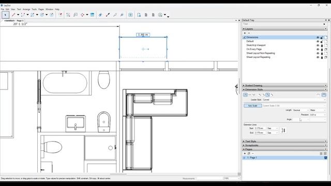This screenshot has width=331, height=186.
Task: Hide the On Every Page layer
Action: [318, 50]
